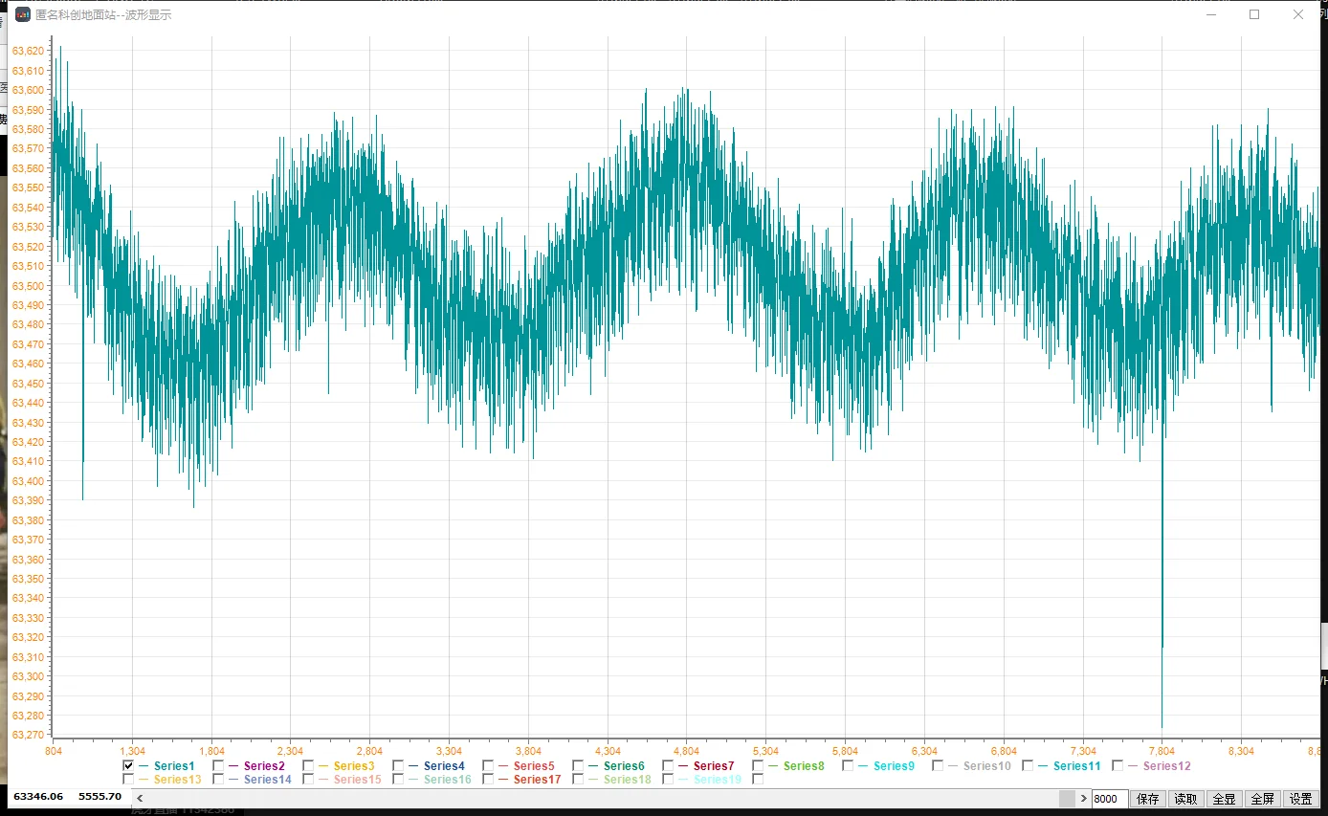Click the horizontal scrollbar thumb
This screenshot has width=1328, height=816.
click(x=1067, y=799)
